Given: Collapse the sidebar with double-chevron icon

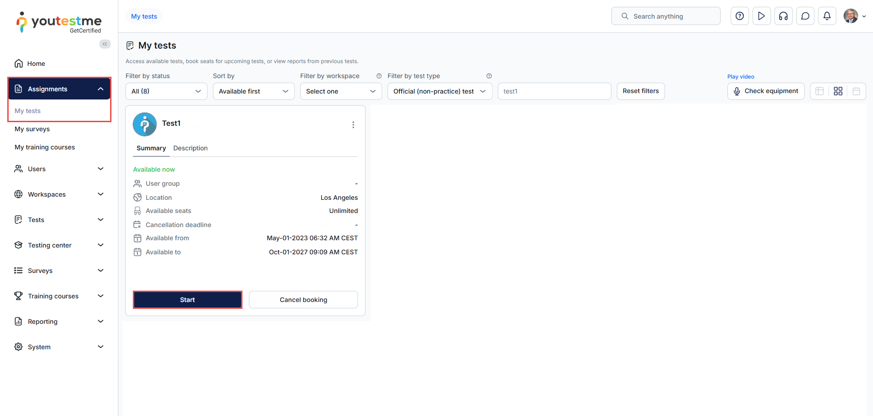Looking at the screenshot, I should coord(105,44).
